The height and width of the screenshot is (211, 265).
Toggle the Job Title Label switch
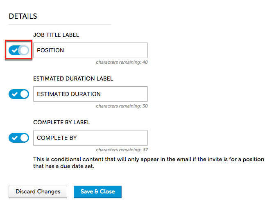19,50
